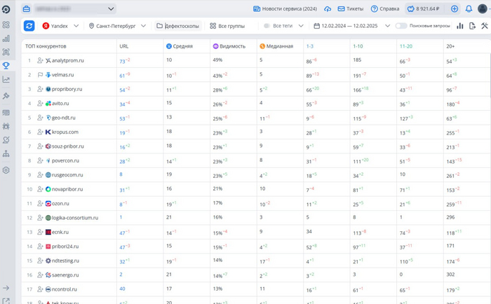Open the trophy competitors section in sidebar

[6, 66]
